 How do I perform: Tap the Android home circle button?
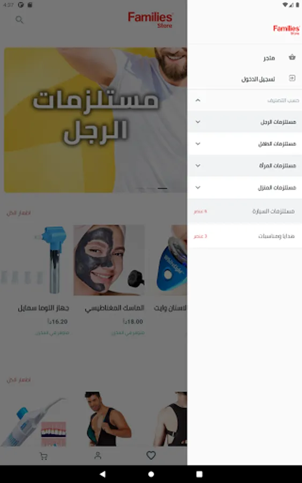151,474
